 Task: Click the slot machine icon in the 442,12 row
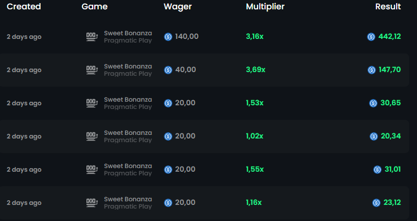coord(92,36)
